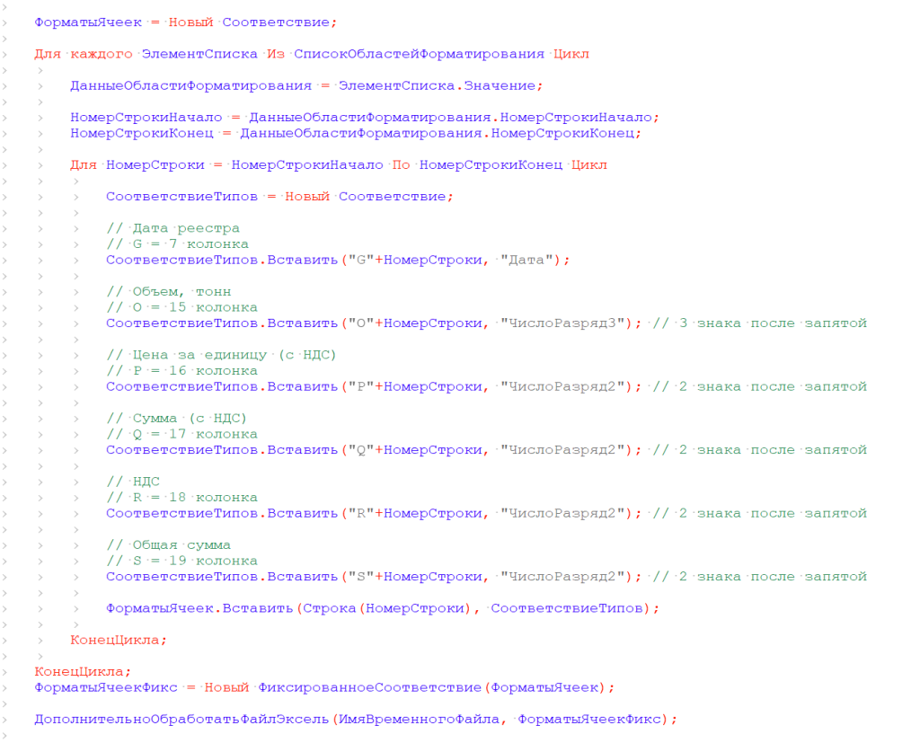This screenshot has height=743, width=920.
Task: Click the '// Сумма (с НДС)' comment
Action: coord(176,418)
